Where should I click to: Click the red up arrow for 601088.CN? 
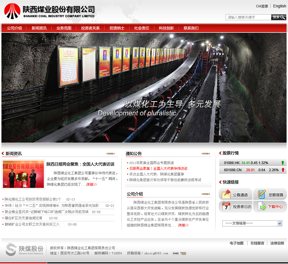tap(283, 170)
